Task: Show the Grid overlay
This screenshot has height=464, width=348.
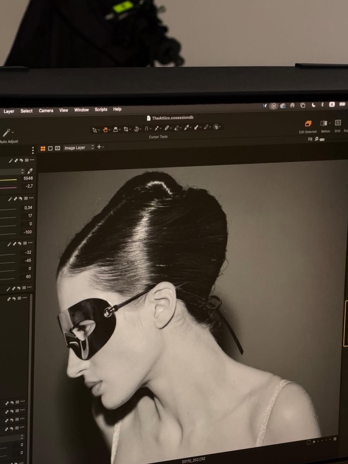Action: coord(338,123)
